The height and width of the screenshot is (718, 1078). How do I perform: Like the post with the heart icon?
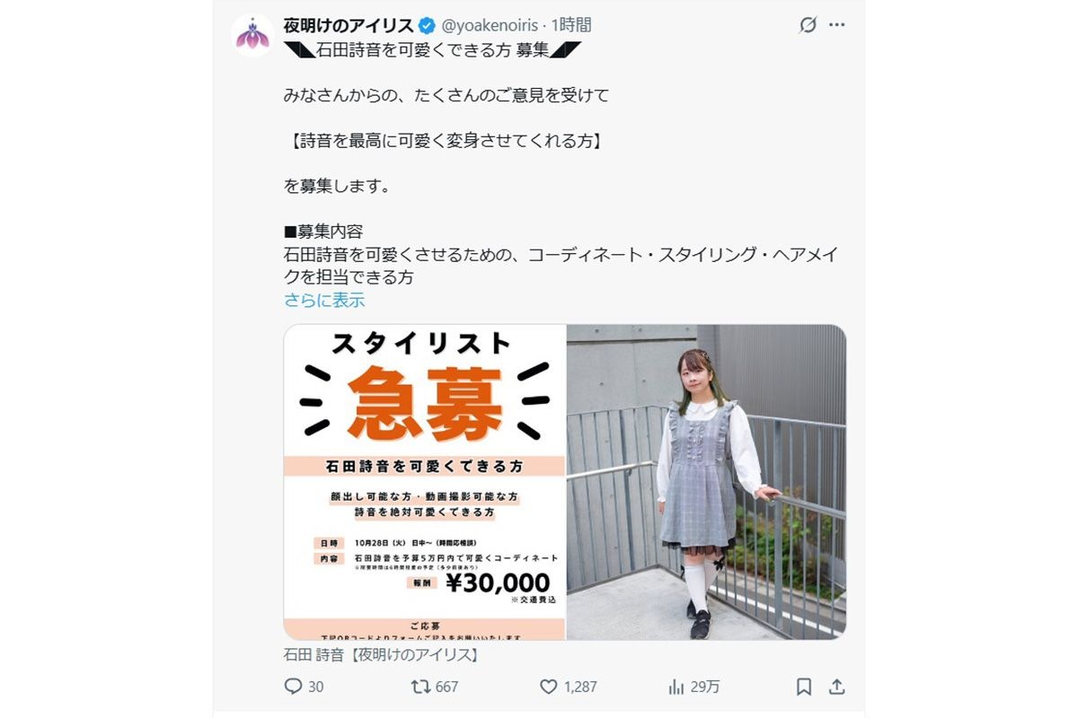549,687
